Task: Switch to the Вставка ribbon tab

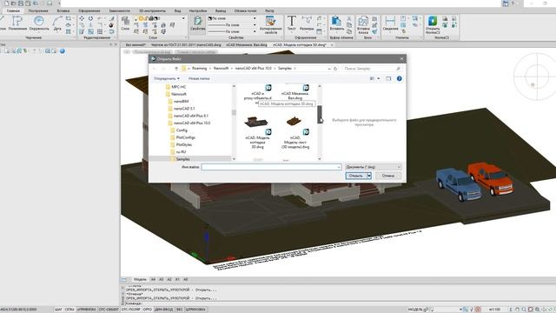Action: 63,10
